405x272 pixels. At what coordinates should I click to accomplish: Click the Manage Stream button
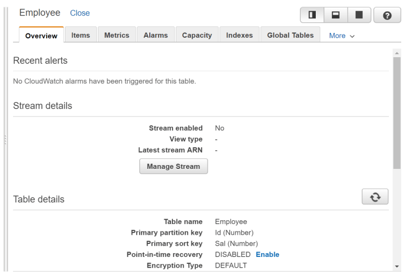pyautogui.click(x=174, y=166)
